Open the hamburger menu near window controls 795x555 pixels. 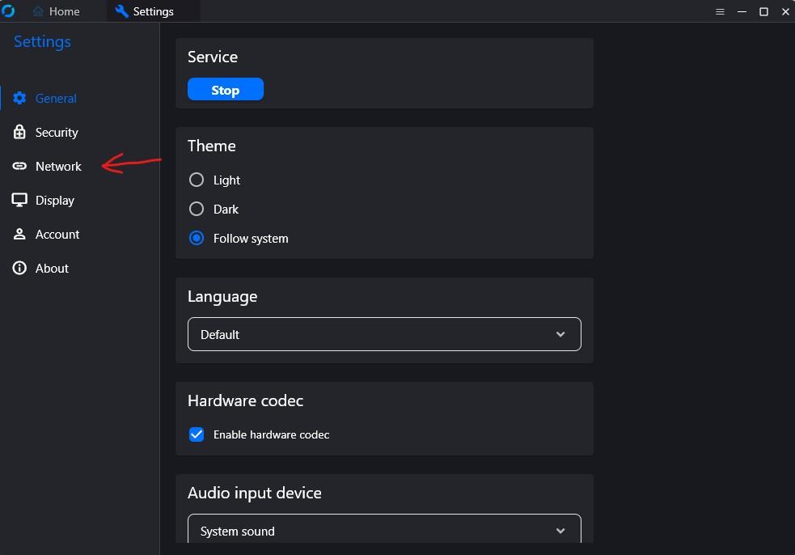click(720, 11)
